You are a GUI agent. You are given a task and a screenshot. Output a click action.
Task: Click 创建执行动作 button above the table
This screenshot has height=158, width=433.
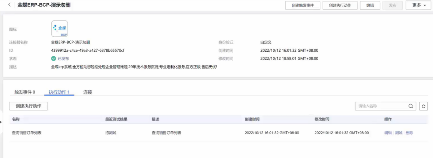tap(29, 106)
